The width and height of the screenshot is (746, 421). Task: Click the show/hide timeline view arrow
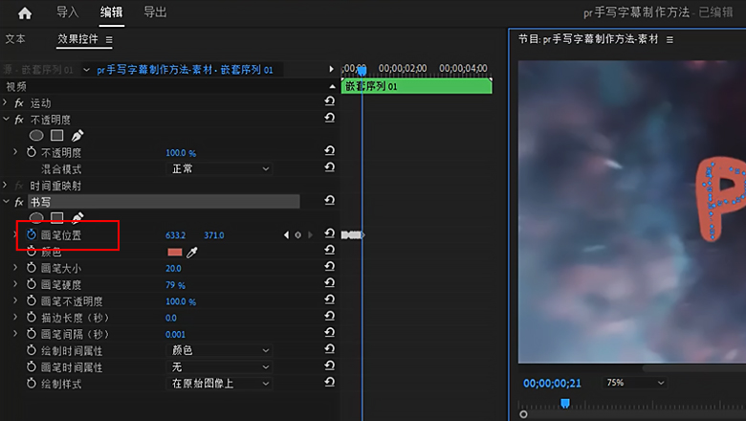coord(331,70)
